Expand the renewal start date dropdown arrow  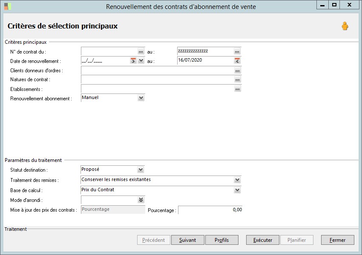(x=141, y=61)
